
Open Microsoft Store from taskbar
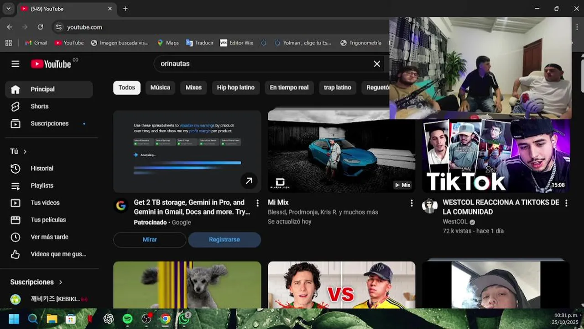tap(71, 319)
